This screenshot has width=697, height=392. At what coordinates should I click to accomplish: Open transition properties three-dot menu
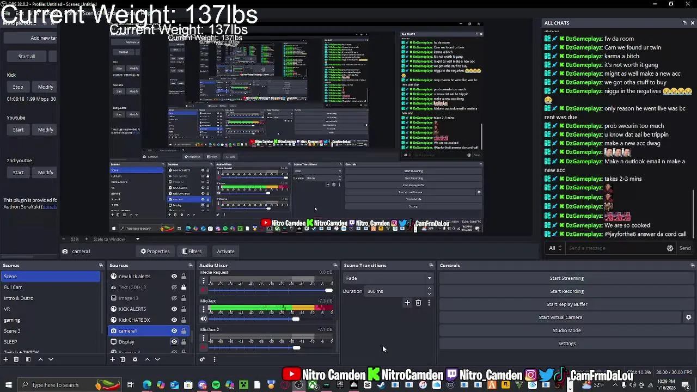(x=429, y=303)
